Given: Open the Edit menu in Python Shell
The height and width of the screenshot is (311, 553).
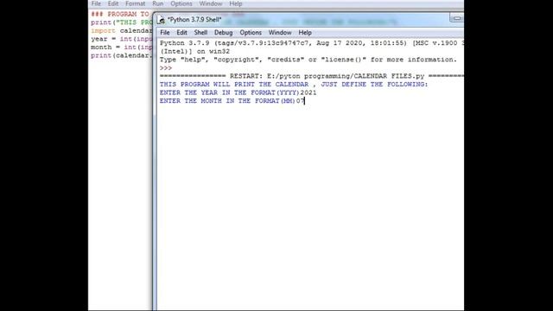Looking at the screenshot, I should (181, 33).
